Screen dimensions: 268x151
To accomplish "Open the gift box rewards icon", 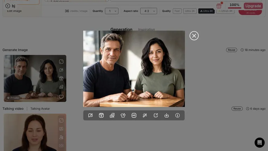I will [219, 6].
